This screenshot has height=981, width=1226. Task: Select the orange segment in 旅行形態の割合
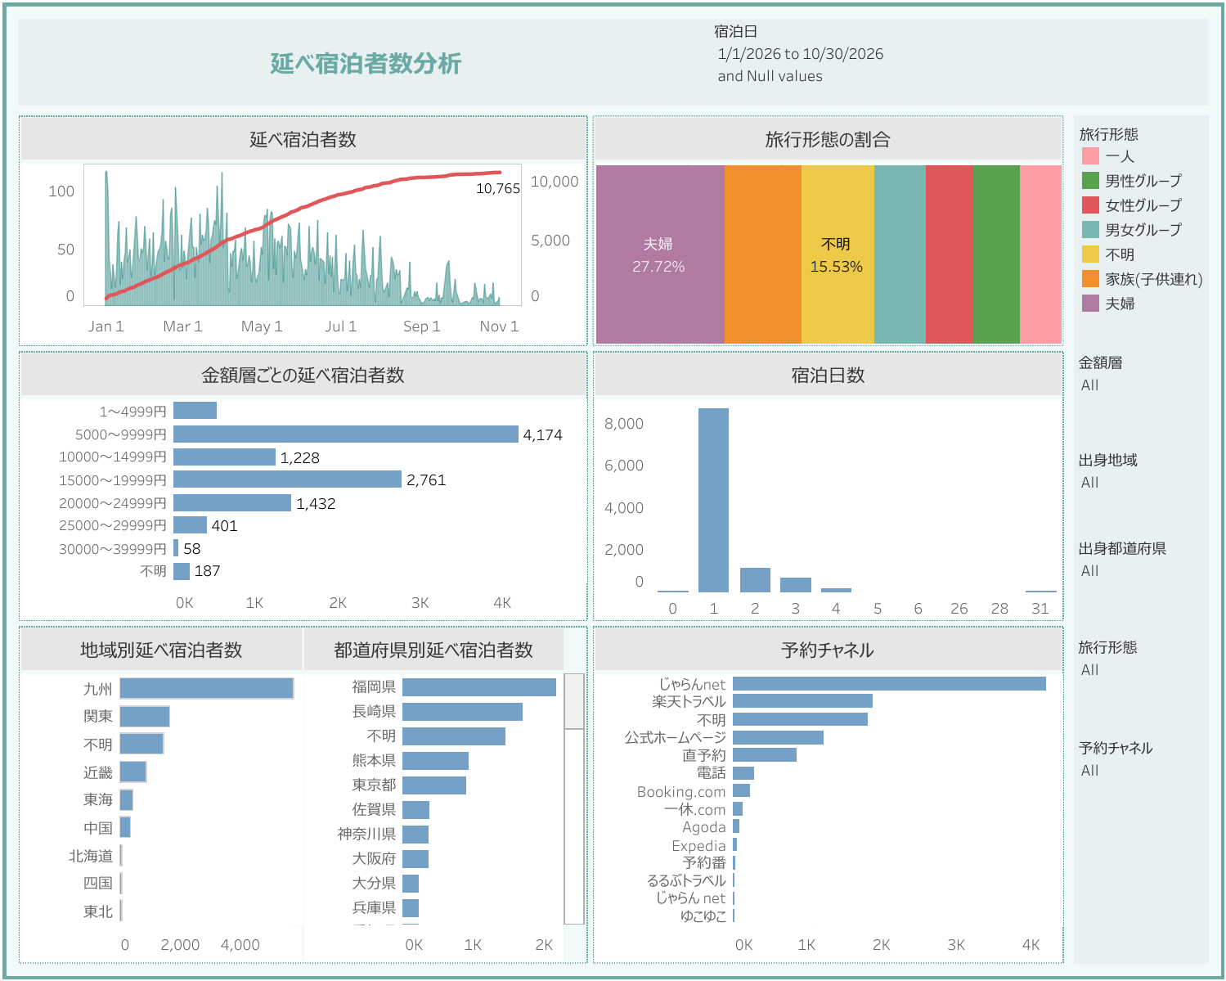pos(763,254)
